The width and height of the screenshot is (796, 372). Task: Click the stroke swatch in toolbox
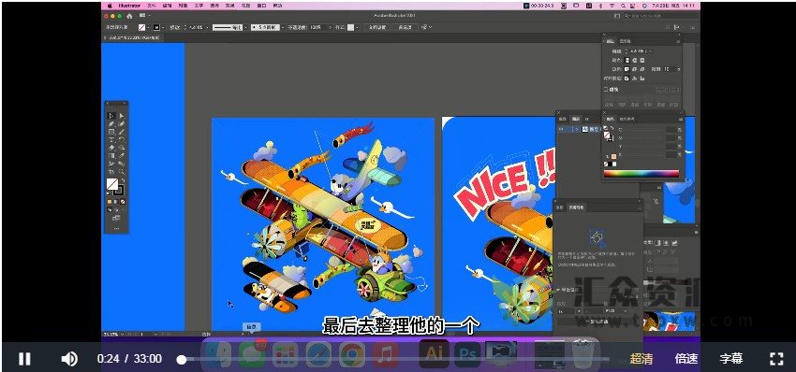(x=119, y=190)
